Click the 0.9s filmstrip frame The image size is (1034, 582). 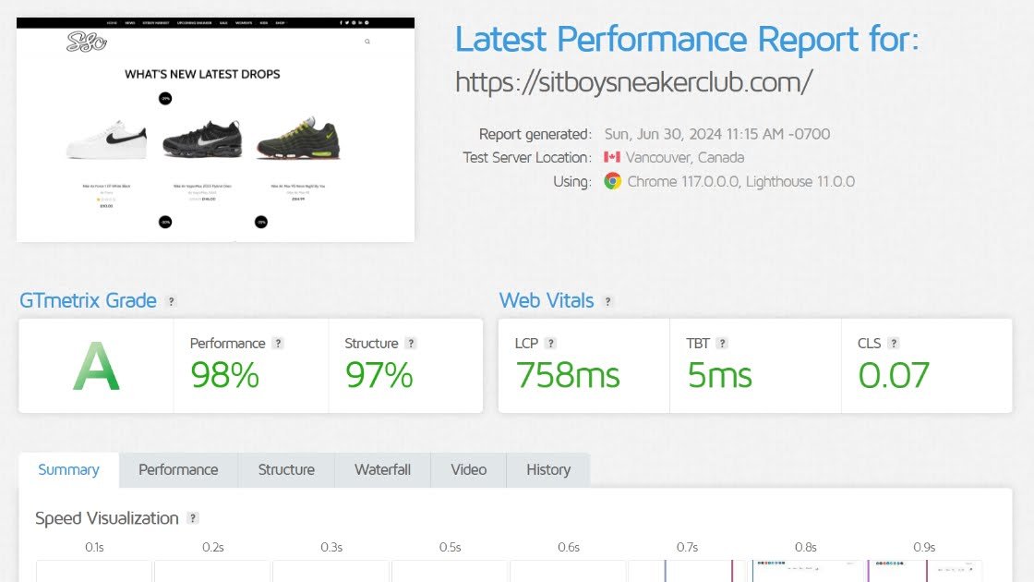point(924,570)
